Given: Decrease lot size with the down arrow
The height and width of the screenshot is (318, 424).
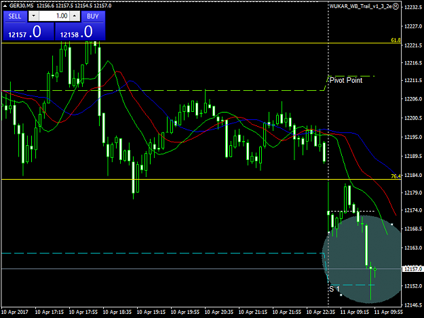Looking at the screenshot, I should [33, 16].
